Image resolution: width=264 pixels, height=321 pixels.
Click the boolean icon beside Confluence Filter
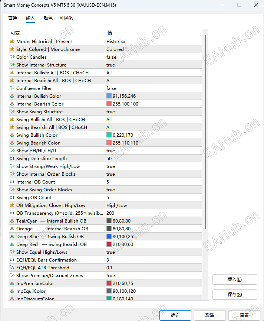point(12,88)
